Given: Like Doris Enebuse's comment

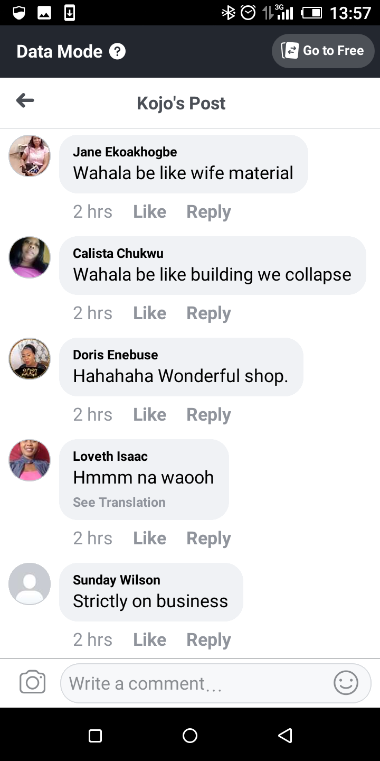Looking at the screenshot, I should tap(149, 415).
